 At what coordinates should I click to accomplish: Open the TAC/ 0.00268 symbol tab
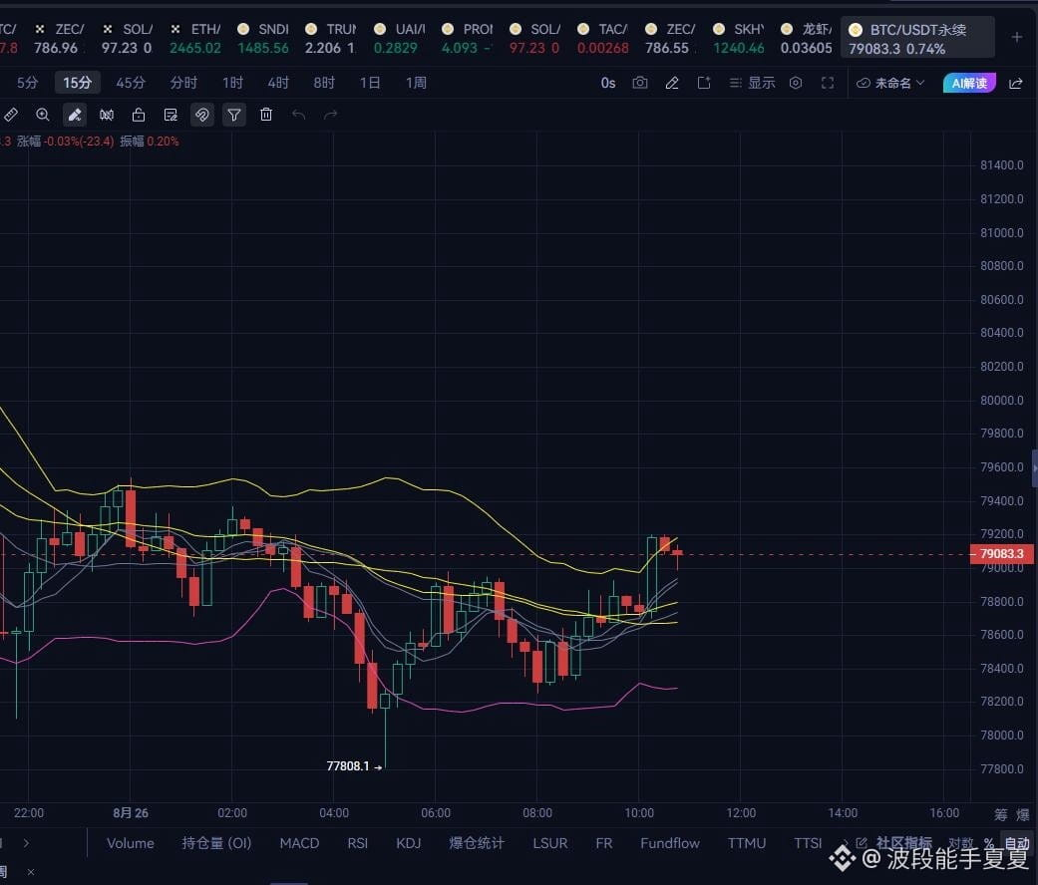(602, 38)
